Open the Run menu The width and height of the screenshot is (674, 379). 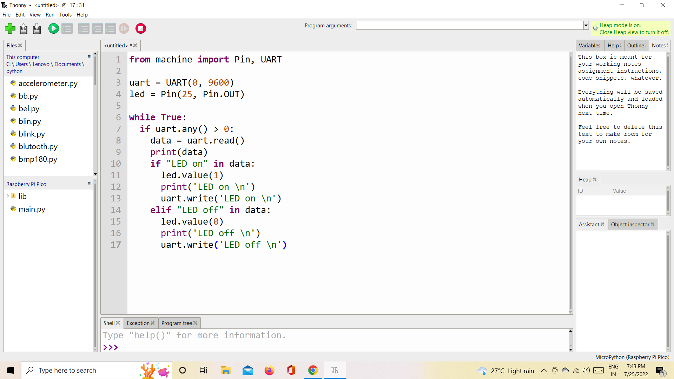point(49,14)
